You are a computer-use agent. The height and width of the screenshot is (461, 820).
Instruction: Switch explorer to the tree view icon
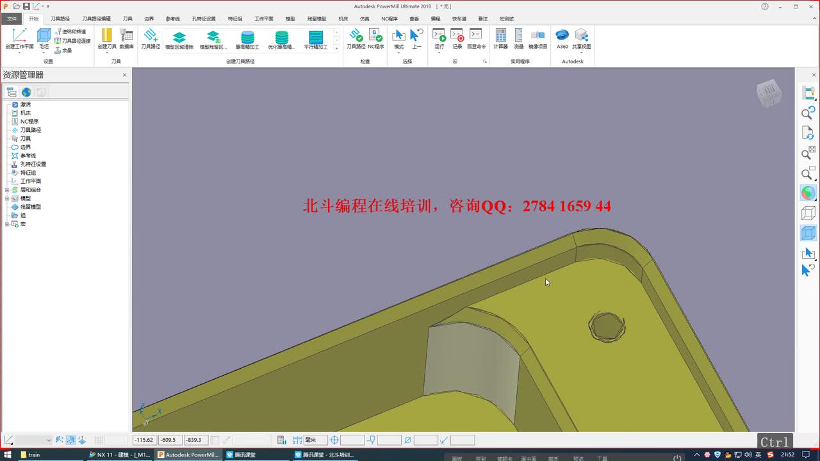12,92
